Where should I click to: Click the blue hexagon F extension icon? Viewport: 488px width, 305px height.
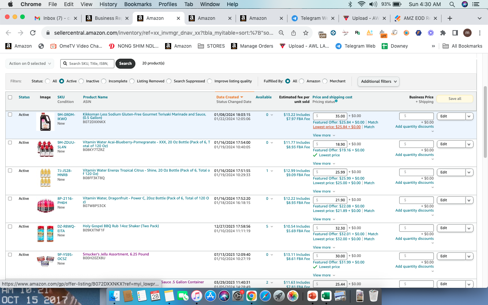419,33
